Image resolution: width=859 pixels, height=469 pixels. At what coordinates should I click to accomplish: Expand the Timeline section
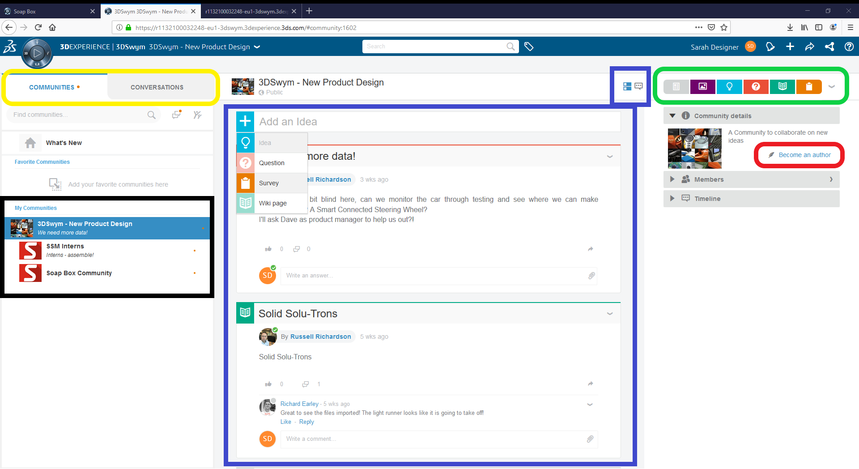click(672, 198)
